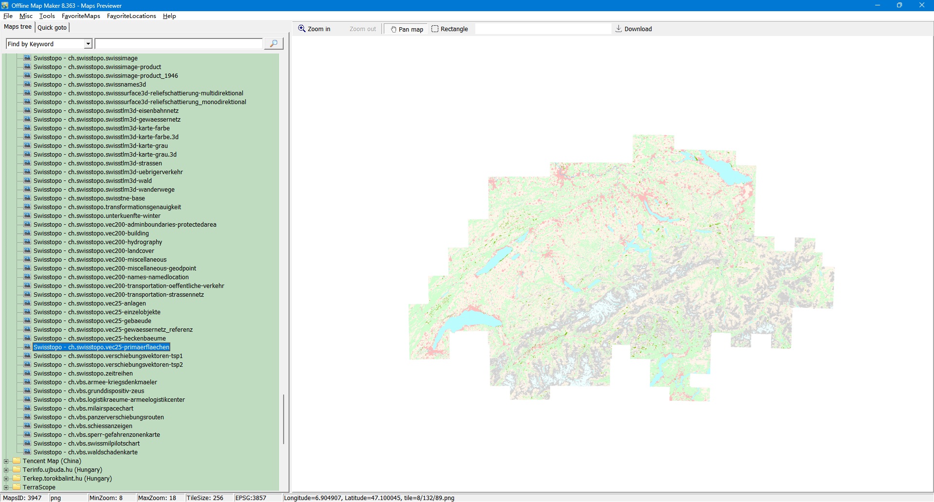This screenshot has width=934, height=502.
Task: Select the Pan map hand tool
Action: tap(406, 29)
